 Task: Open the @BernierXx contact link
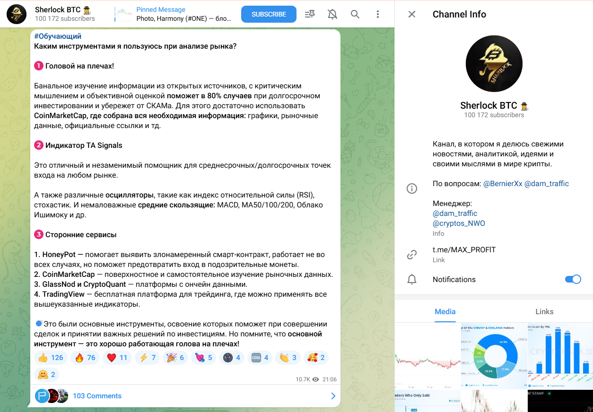tap(503, 184)
